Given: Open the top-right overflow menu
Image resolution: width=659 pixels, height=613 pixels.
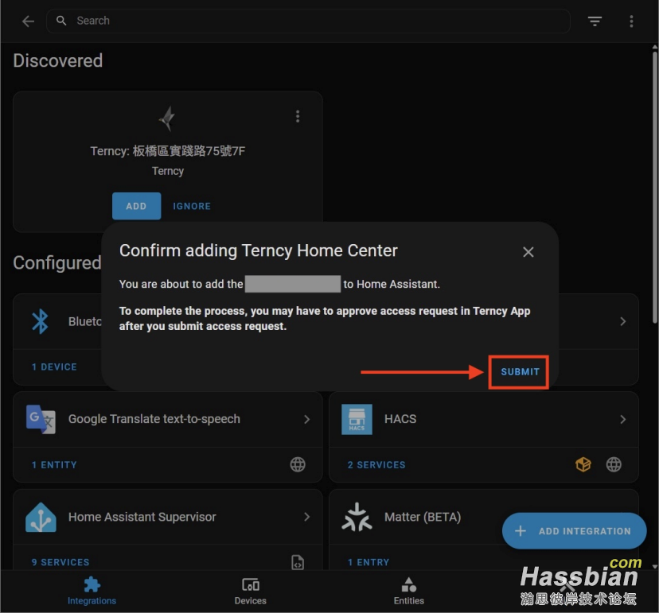Looking at the screenshot, I should tap(631, 21).
